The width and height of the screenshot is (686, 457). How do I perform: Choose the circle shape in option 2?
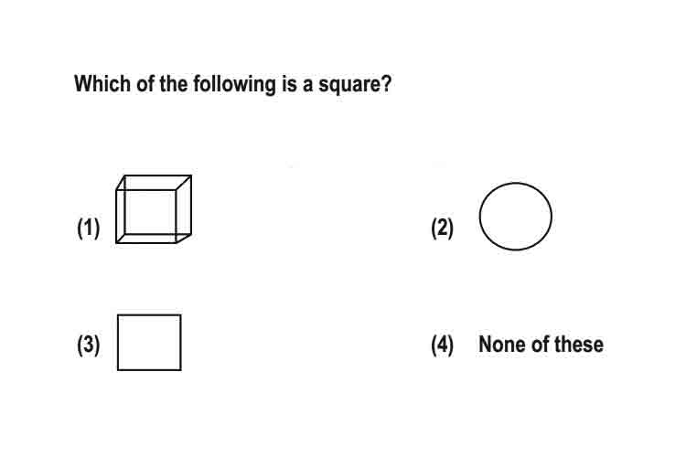(x=515, y=217)
